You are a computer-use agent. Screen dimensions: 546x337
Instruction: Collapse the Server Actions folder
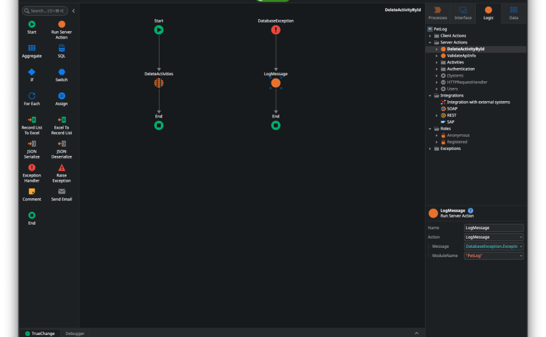430,42
